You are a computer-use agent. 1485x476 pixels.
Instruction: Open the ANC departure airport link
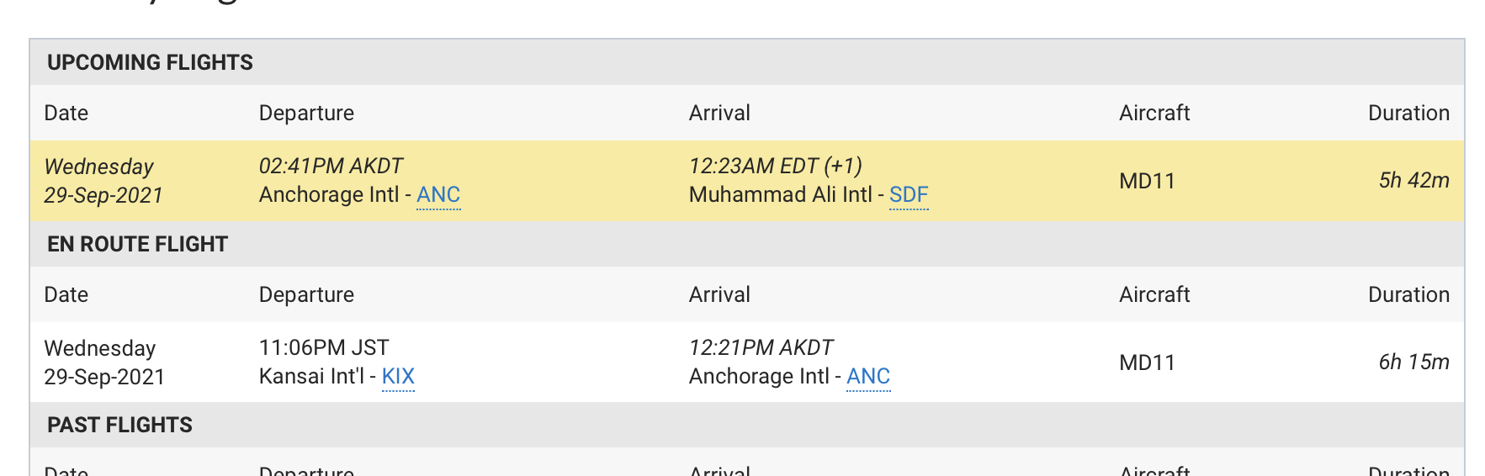438,195
